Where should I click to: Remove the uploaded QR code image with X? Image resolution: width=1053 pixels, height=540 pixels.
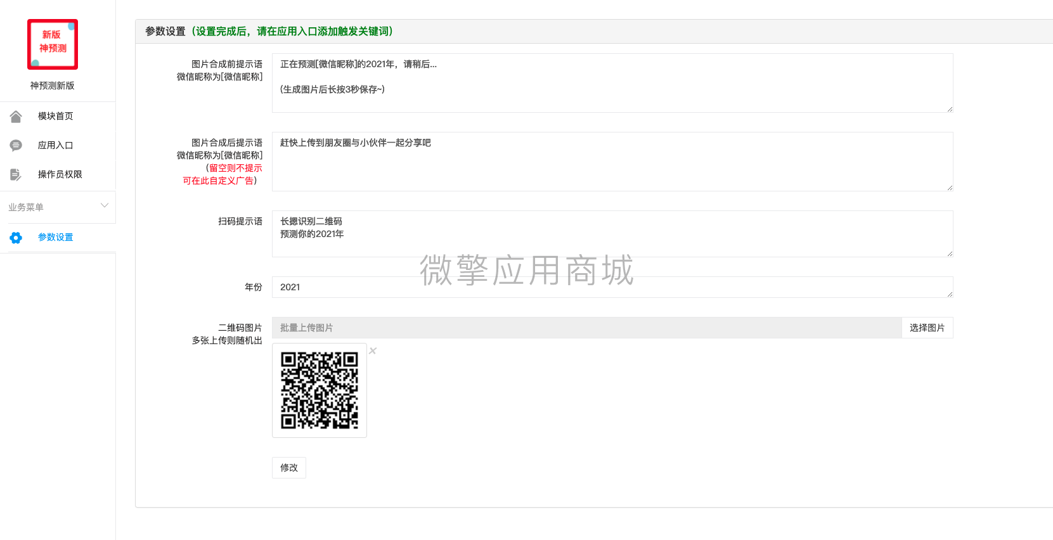click(x=373, y=350)
